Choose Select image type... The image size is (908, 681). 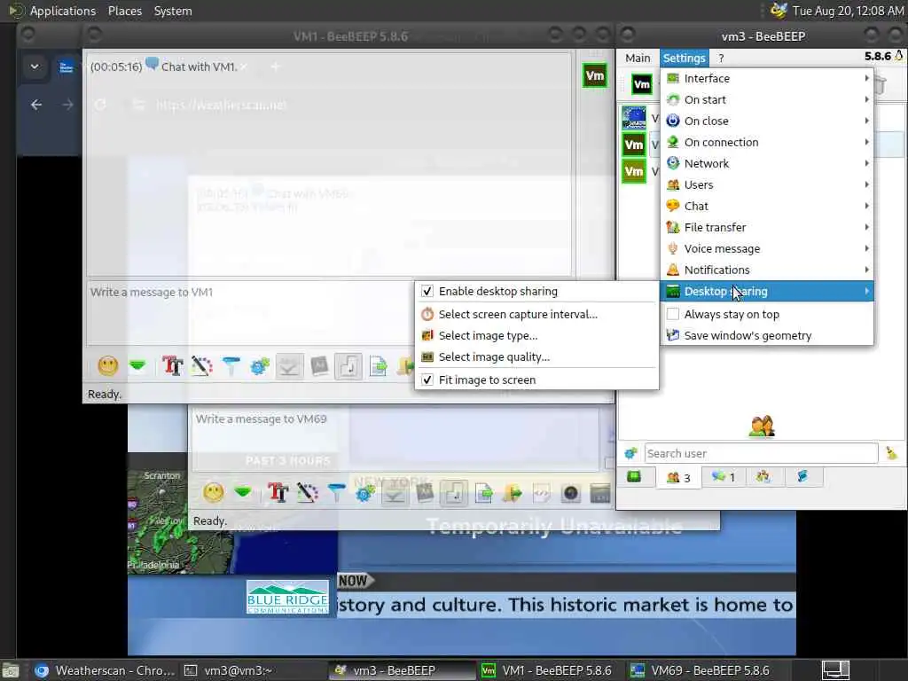coord(536,335)
